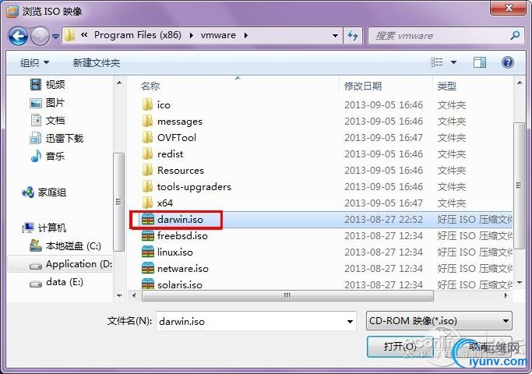Open the recent locations dropdown arrow
The image size is (532, 374).
click(56, 36)
